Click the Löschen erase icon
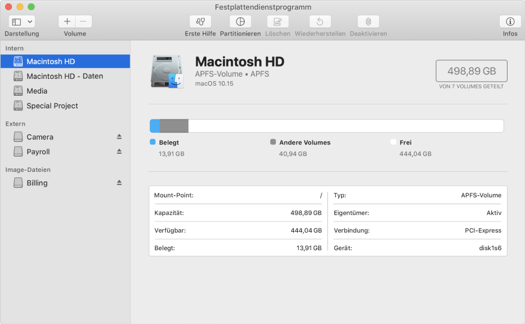The height and width of the screenshot is (324, 525). [277, 21]
